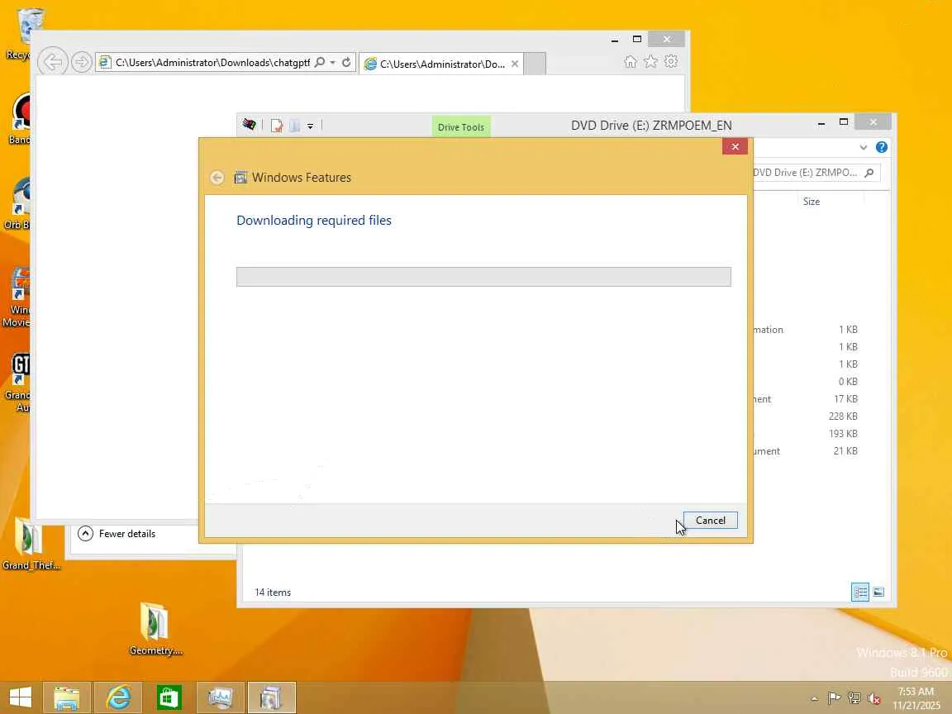Open Action Center flag icon
The width and height of the screenshot is (952, 714).
834,698
